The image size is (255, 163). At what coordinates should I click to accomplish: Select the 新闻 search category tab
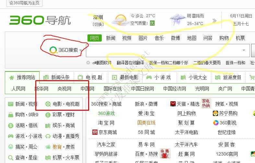point(110,38)
